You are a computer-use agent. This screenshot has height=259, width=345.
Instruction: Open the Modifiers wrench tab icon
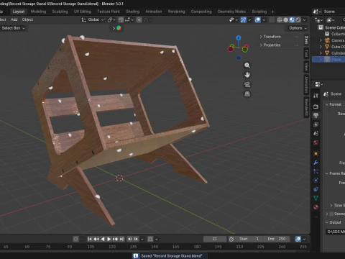coord(316,163)
